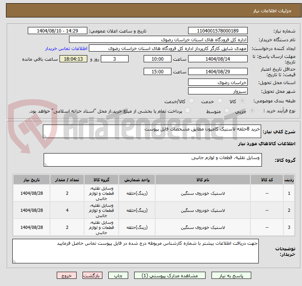
Task: Click the نام دستگاه خریدار field
Action: (x=158, y=40)
